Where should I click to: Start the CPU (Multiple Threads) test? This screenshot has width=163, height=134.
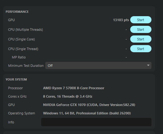[x=141, y=30]
